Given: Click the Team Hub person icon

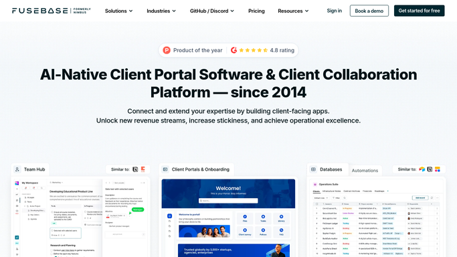Looking at the screenshot, I should click(17, 169).
